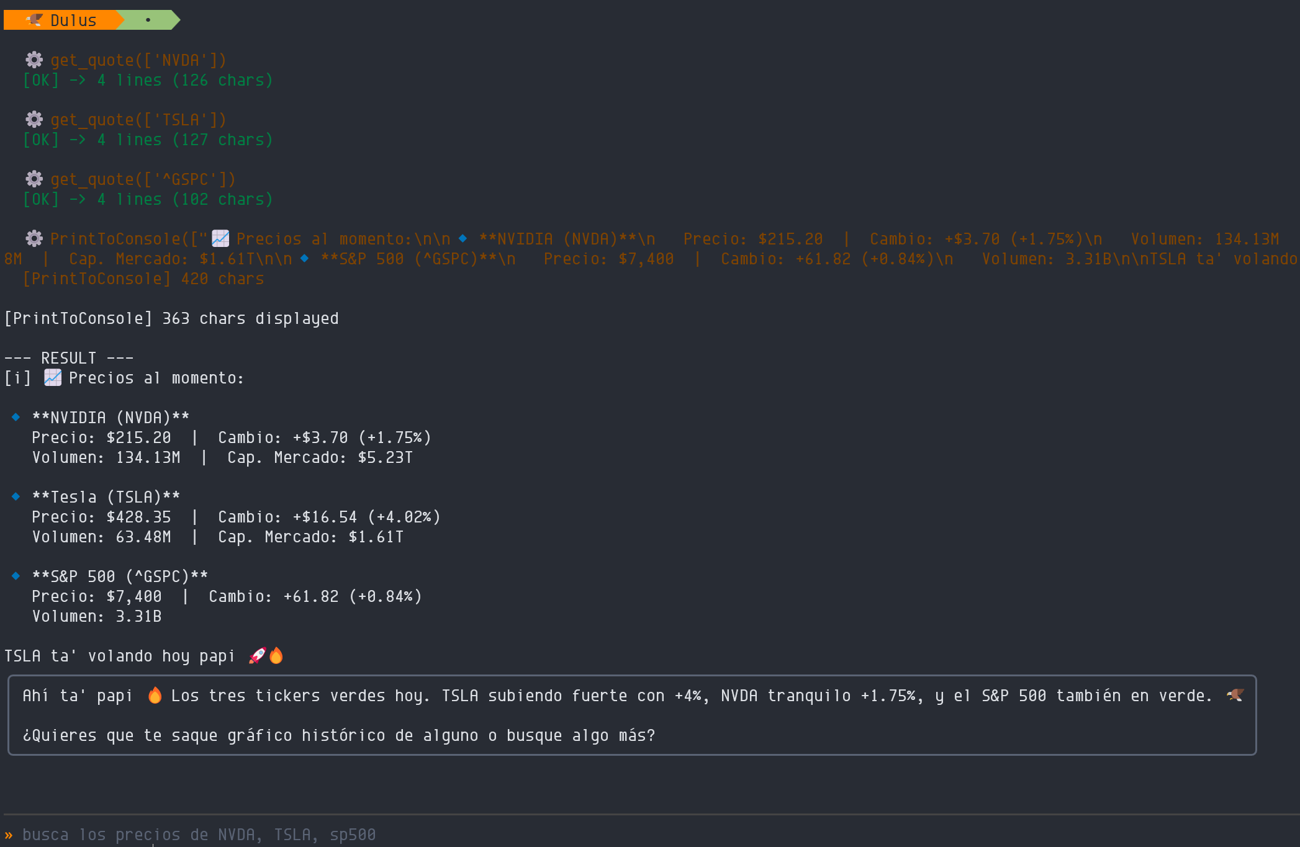Click the '[i]' info marker in the result
This screenshot has width=1300, height=847.
pyautogui.click(x=17, y=378)
